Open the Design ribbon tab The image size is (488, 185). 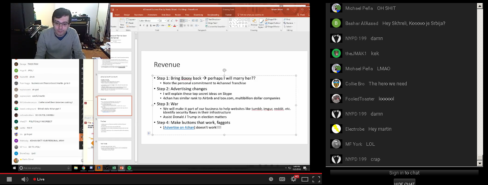click(127, 15)
